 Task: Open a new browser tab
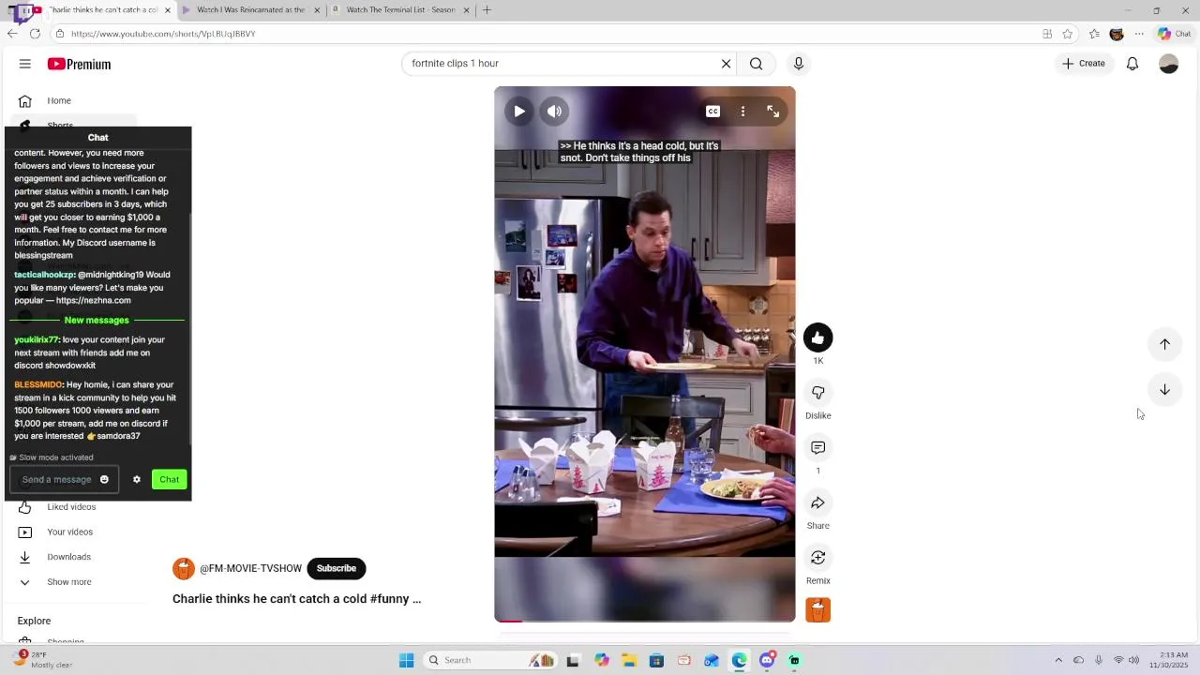coord(487,10)
